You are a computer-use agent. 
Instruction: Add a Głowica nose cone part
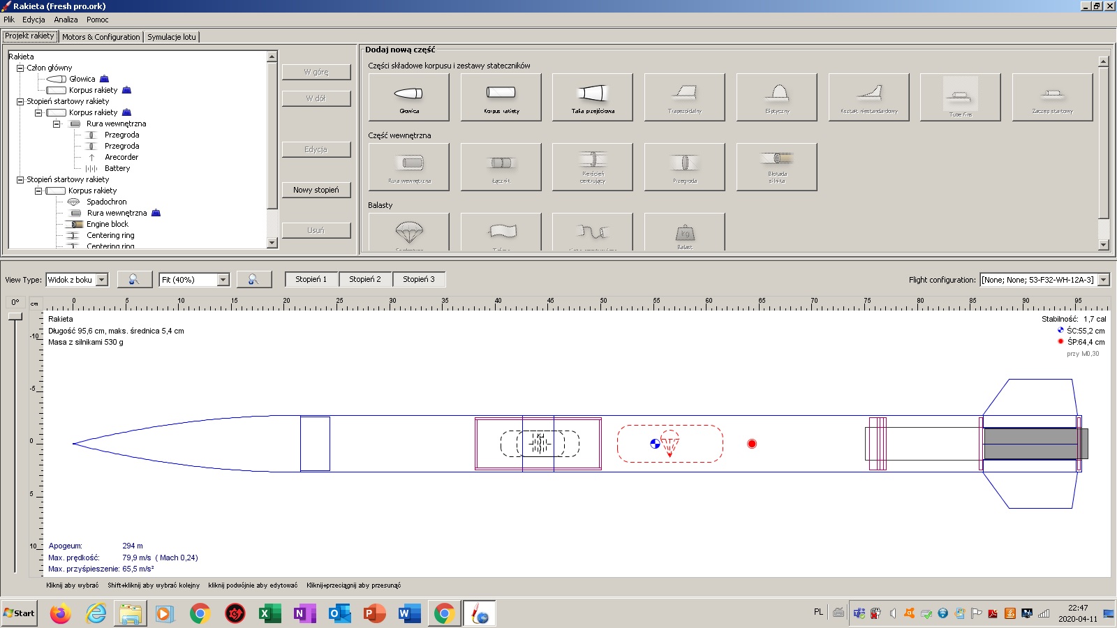tap(409, 97)
